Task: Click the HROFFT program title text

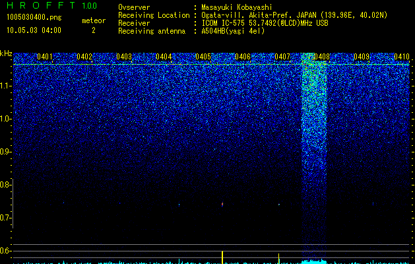Action: coord(42,5)
